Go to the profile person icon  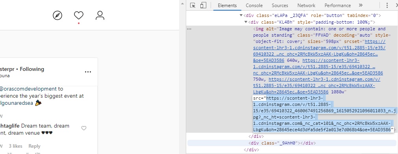click(x=100, y=15)
